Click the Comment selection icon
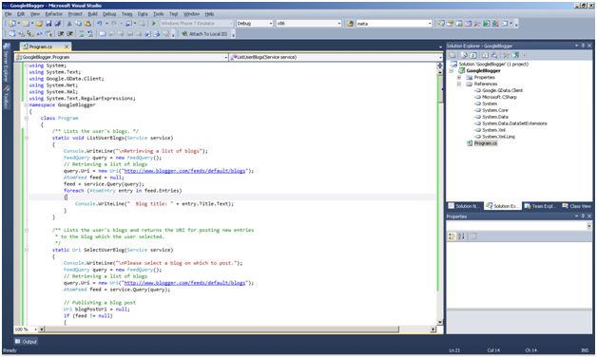 click(81, 34)
